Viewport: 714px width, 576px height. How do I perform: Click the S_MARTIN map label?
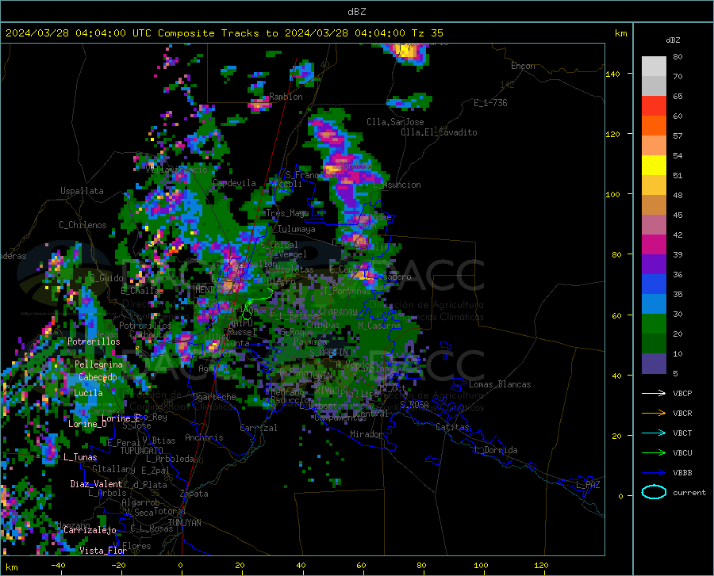click(x=328, y=353)
